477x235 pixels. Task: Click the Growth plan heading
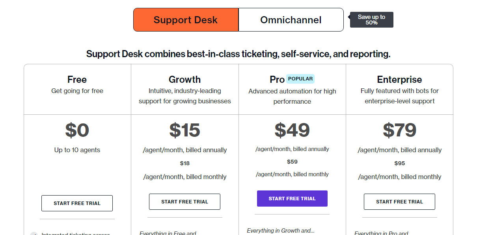click(184, 79)
